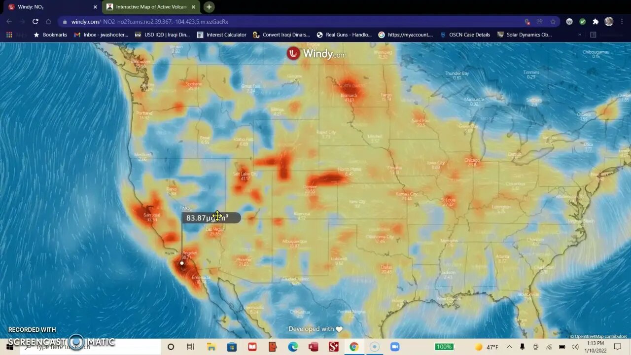The width and height of the screenshot is (631, 355).
Task: Open the USD IQD Iraqi Dinar bookmark
Action: (x=162, y=35)
